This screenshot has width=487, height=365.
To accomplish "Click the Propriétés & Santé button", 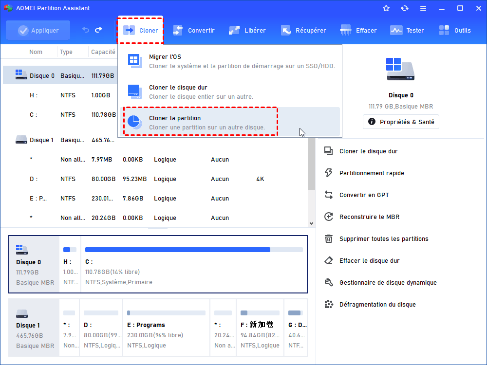I will click(401, 122).
